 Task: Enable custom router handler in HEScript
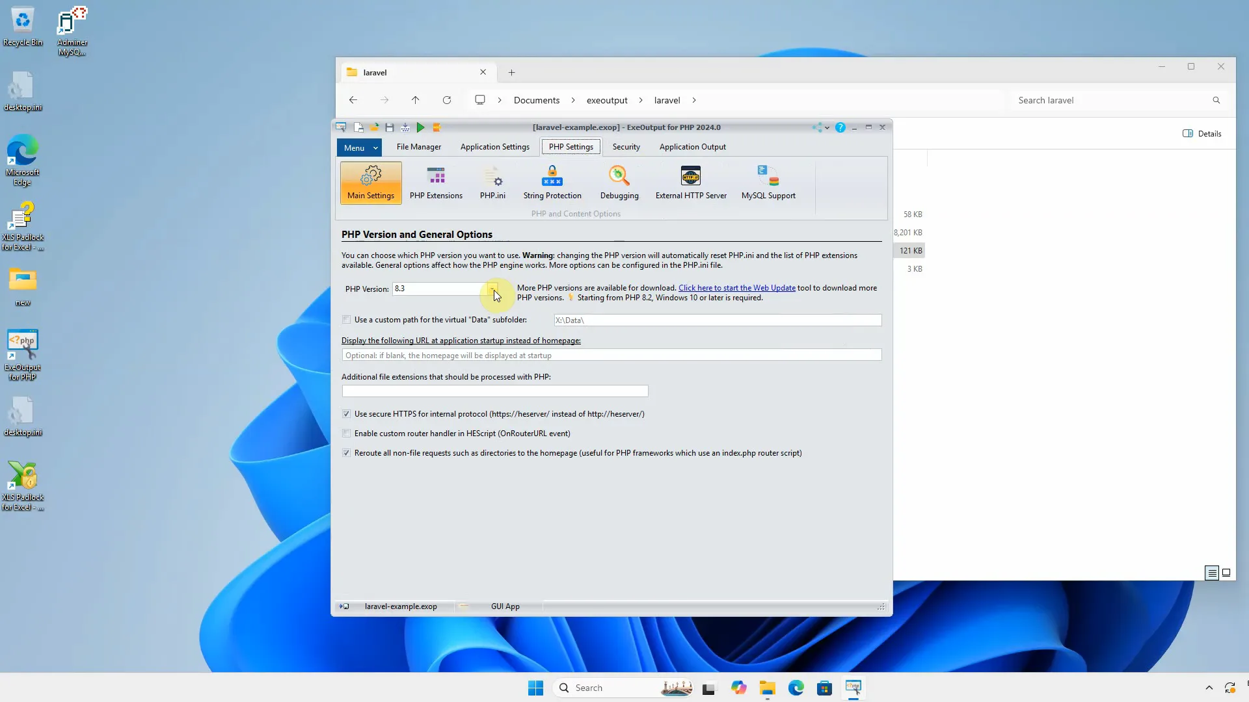tap(347, 434)
